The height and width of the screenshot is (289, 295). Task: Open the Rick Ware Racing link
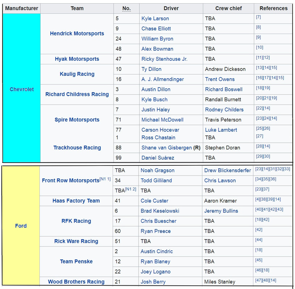tap(76, 241)
